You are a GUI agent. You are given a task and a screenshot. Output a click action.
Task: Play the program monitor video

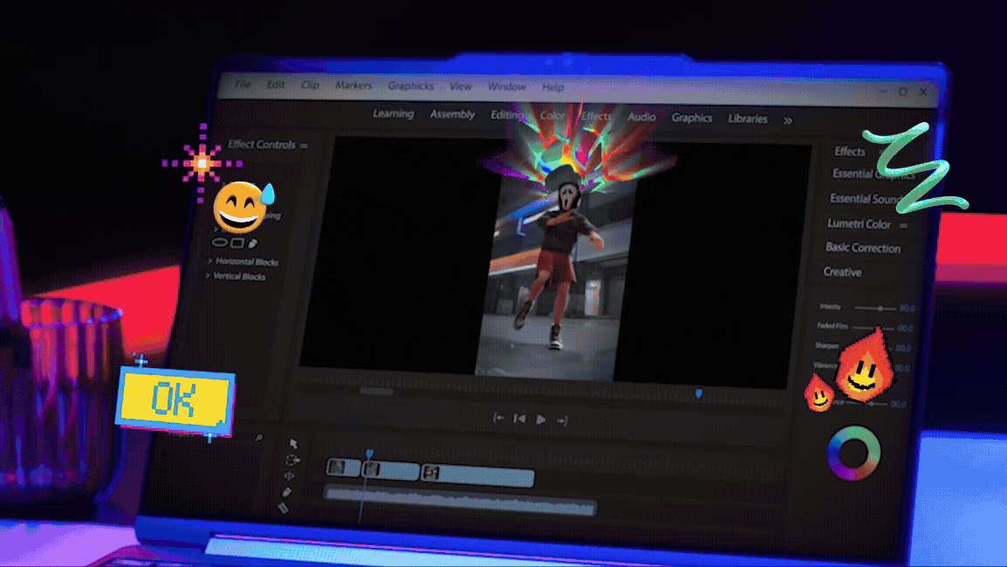click(541, 420)
